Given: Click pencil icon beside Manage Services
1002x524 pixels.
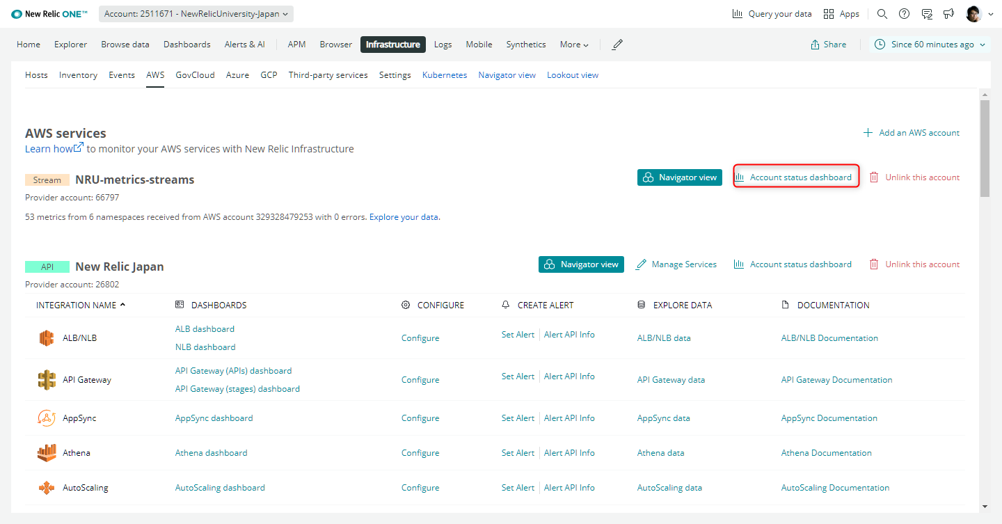Looking at the screenshot, I should 641,264.
